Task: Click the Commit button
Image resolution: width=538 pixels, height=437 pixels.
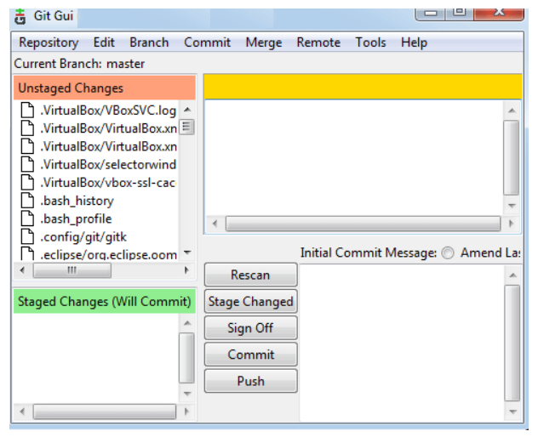Action: 251,355
